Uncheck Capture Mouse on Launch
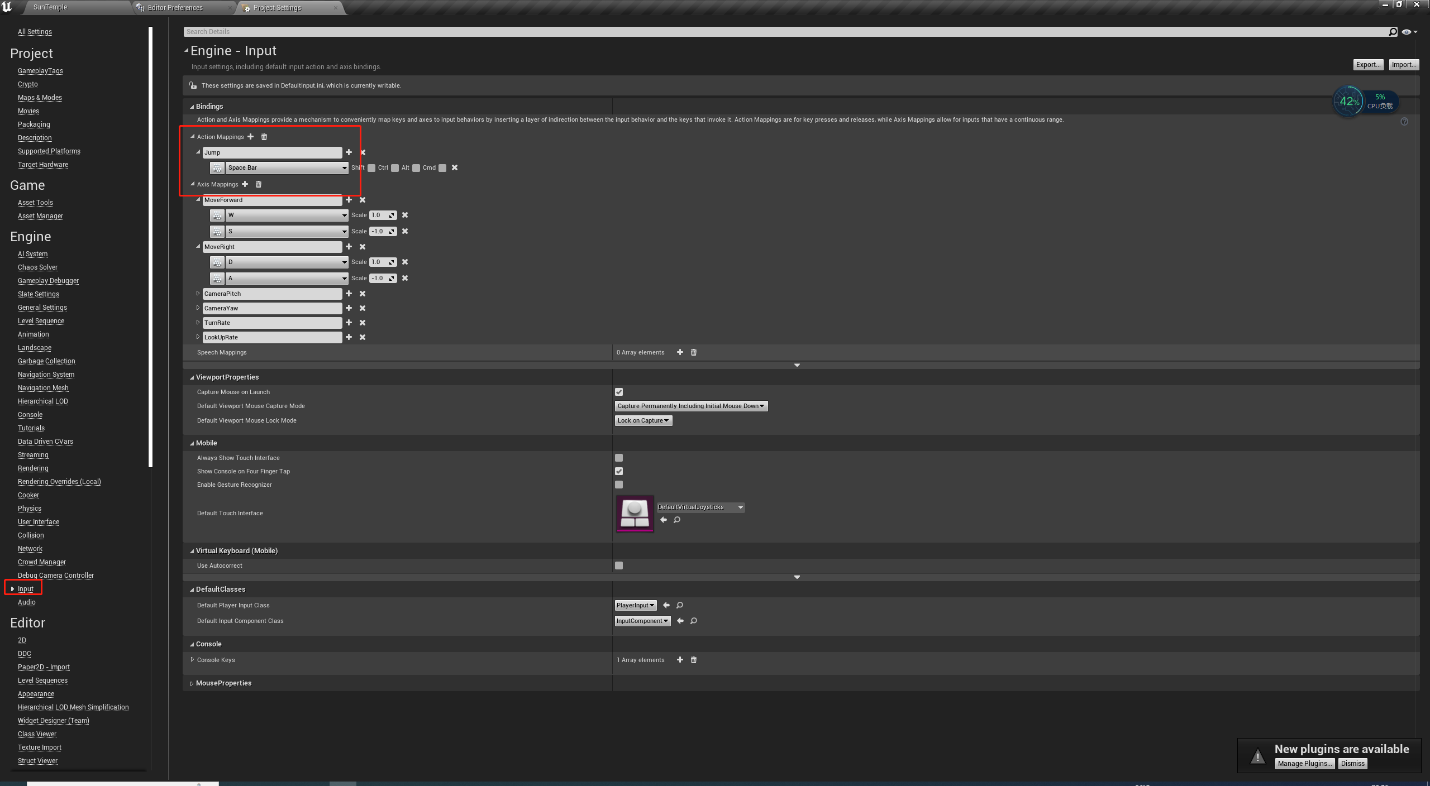Screen dimensions: 1430x786 coord(619,392)
